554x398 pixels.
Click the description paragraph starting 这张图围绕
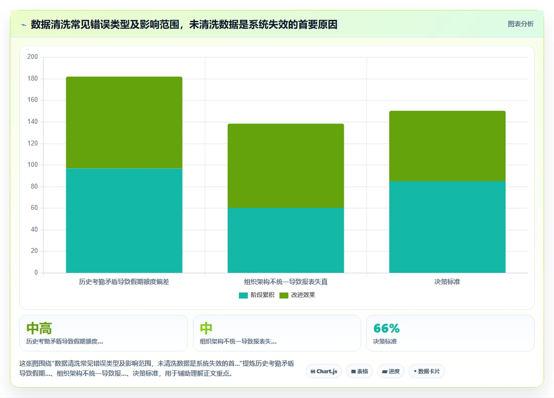(x=156, y=368)
